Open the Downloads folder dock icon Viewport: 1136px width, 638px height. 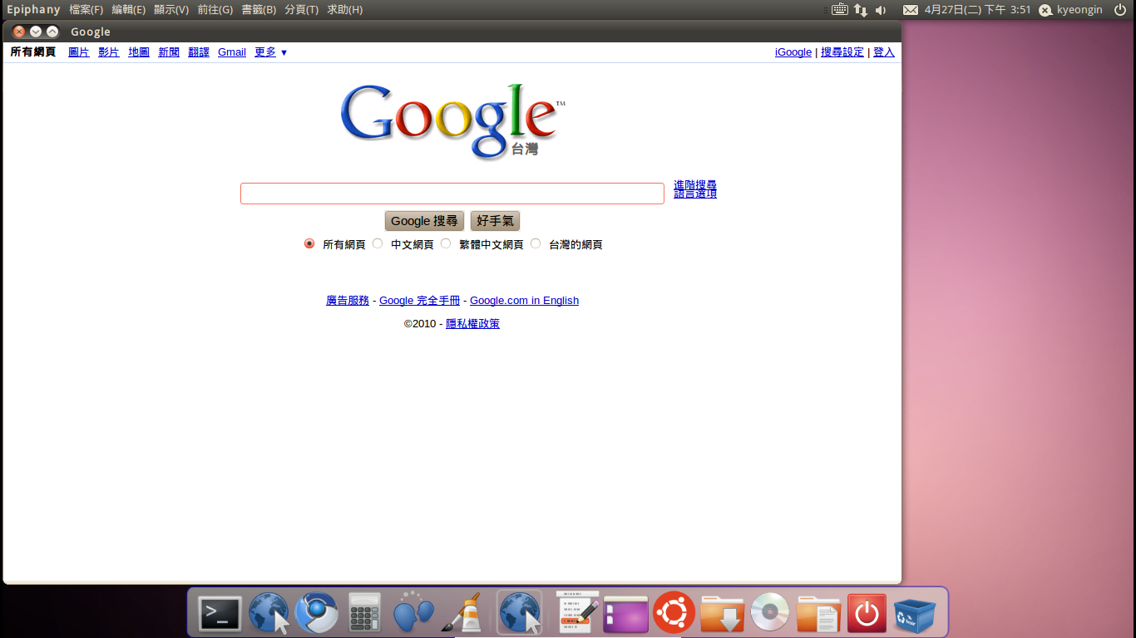722,614
